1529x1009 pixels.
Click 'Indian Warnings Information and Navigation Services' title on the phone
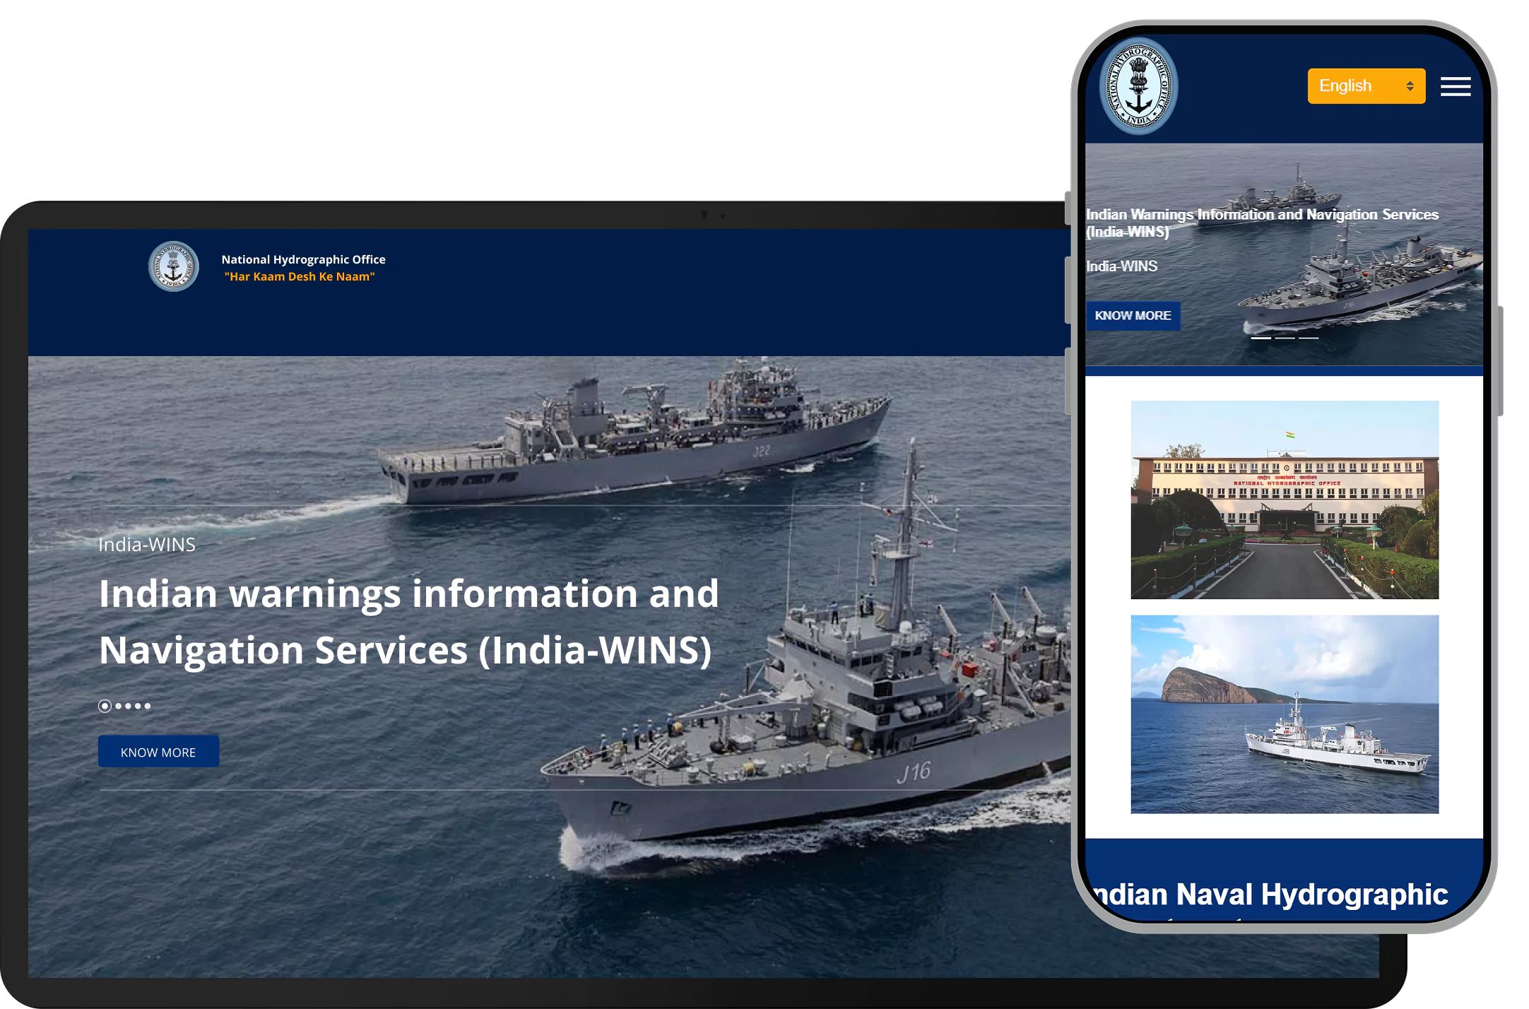click(1262, 223)
